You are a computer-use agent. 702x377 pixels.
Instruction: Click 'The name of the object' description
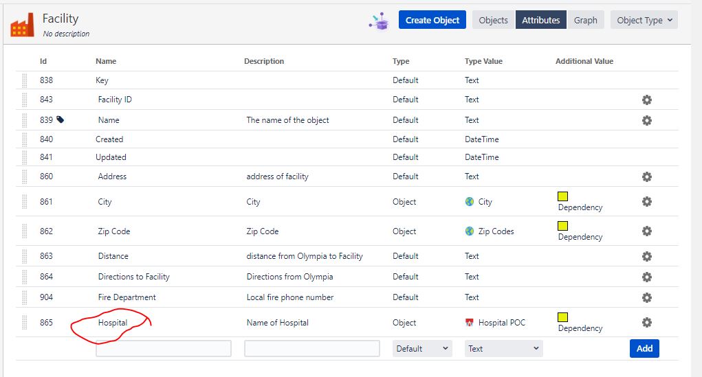click(x=288, y=120)
